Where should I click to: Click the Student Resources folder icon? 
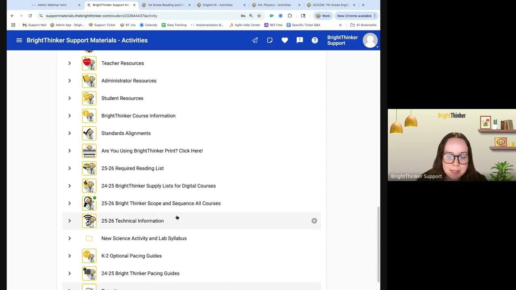(x=89, y=98)
